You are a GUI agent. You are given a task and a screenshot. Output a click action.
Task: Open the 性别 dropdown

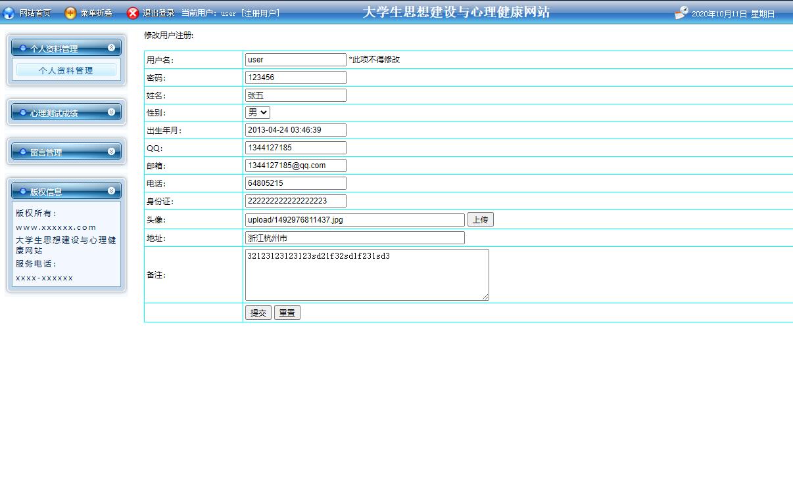coord(258,112)
